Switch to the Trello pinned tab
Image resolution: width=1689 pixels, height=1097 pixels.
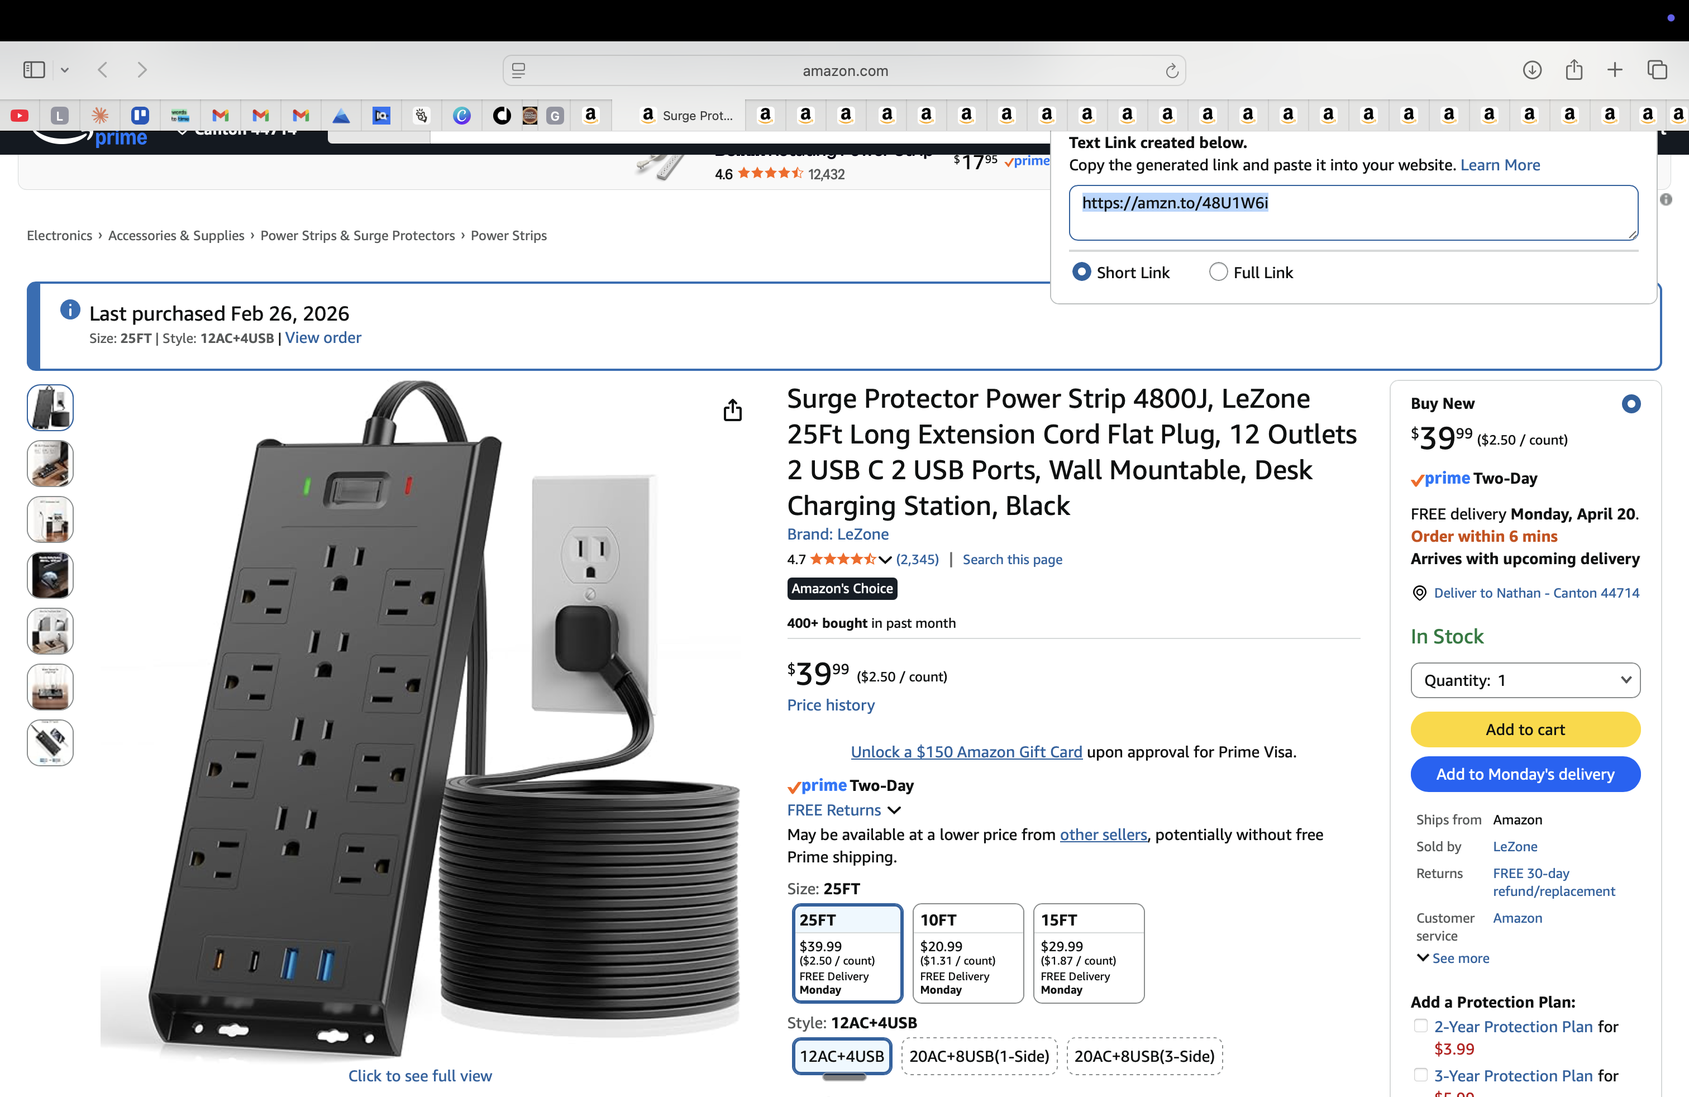(x=140, y=115)
